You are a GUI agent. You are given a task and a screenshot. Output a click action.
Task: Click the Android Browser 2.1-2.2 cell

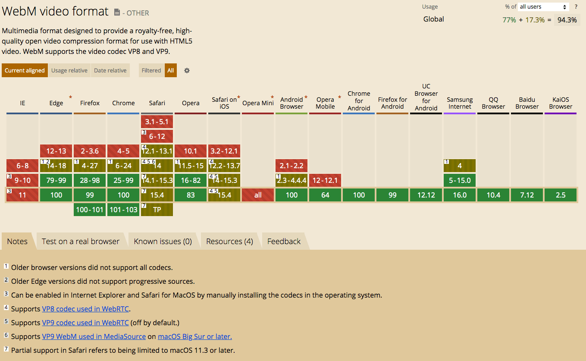click(291, 166)
